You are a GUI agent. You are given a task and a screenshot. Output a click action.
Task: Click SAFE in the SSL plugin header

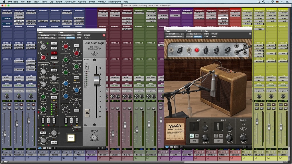coord(79,38)
